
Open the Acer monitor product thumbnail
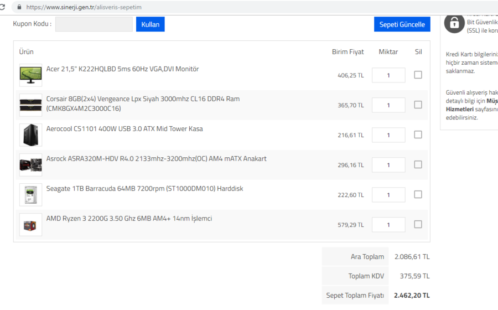coord(30,75)
